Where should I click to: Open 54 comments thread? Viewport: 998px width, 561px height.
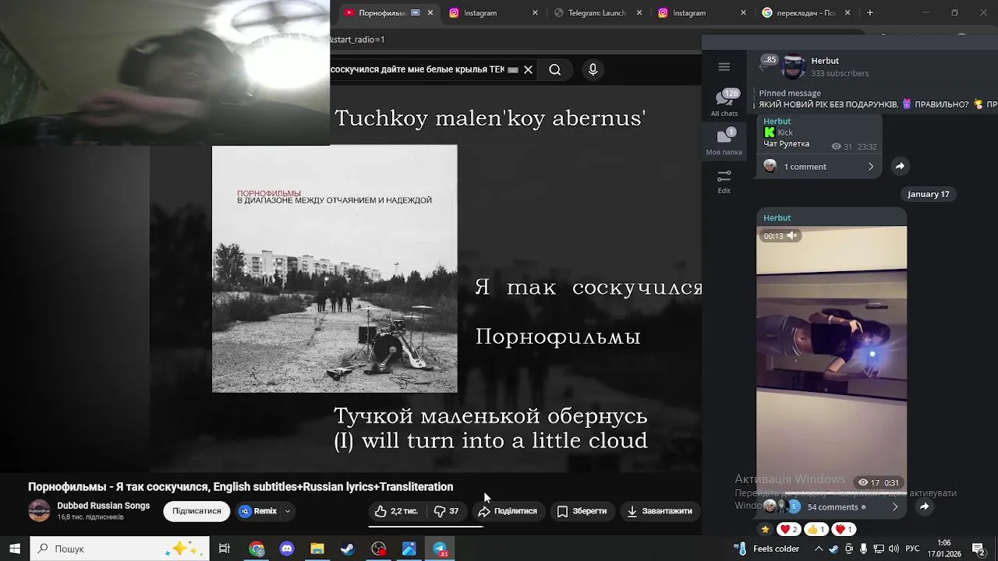tap(832, 507)
